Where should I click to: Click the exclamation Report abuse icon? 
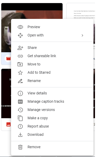pyautogui.click(x=20, y=126)
